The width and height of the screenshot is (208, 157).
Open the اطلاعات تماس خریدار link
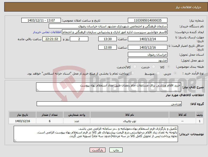coord(47,32)
